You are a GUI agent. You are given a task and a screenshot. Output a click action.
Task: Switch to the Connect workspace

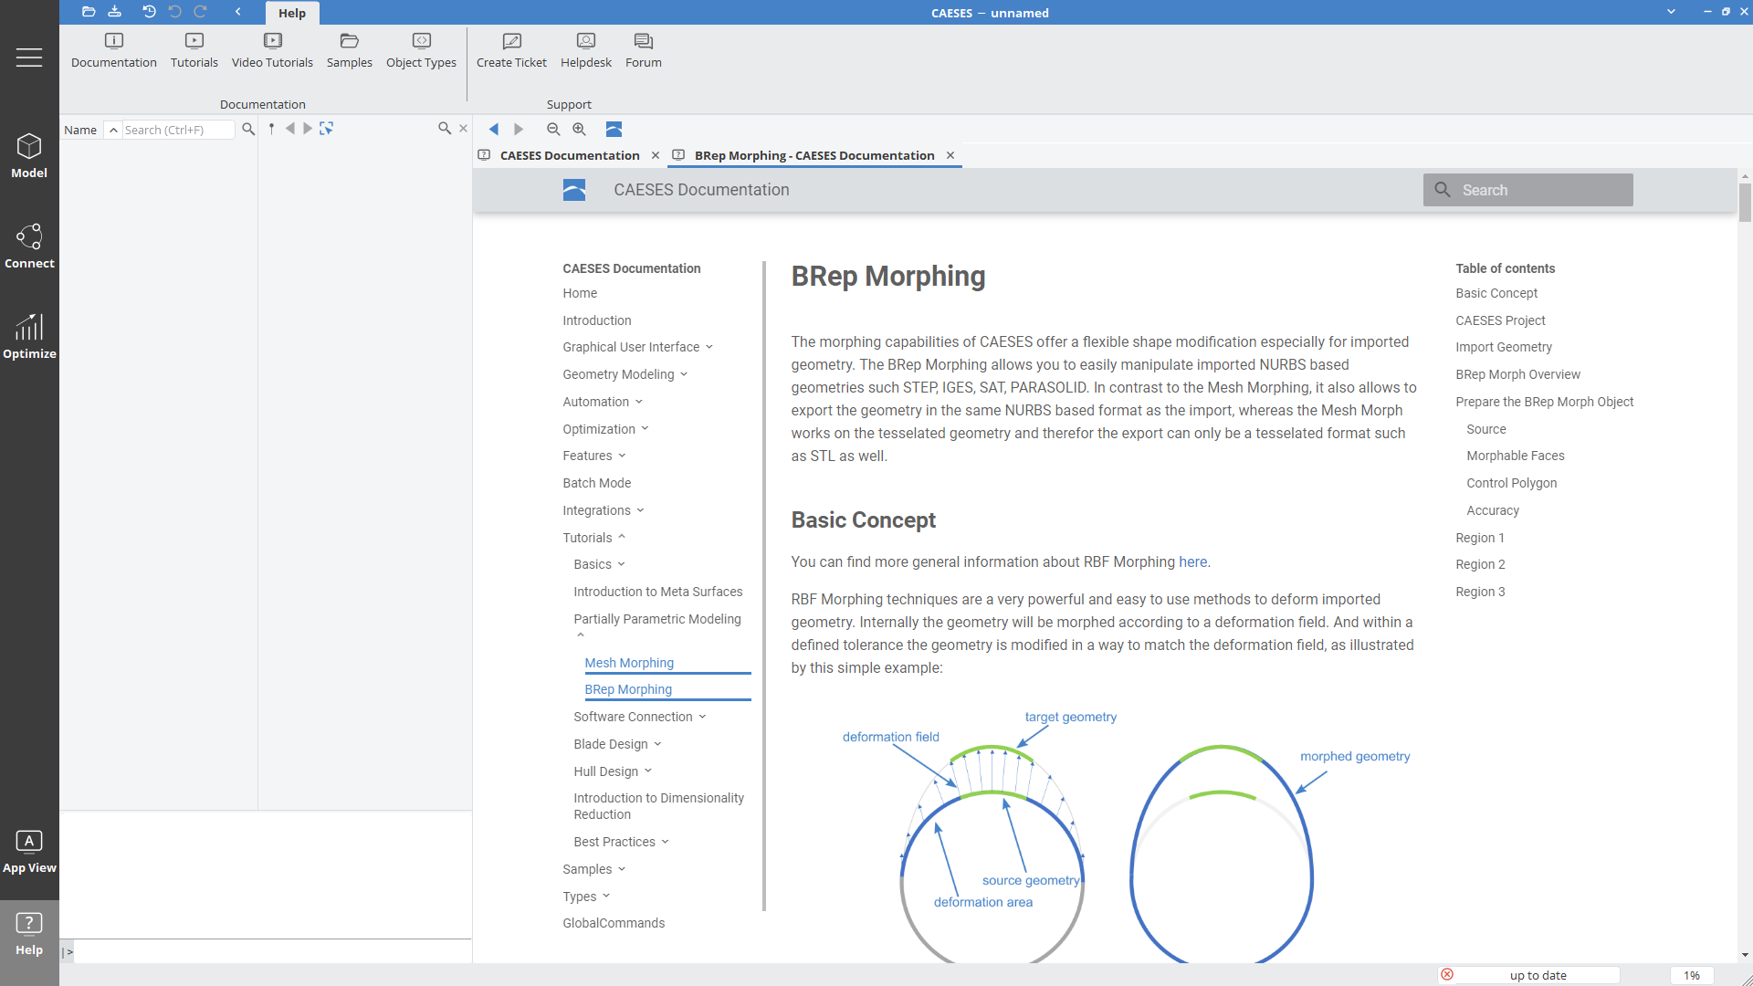coord(29,246)
